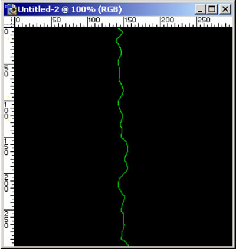Image resolution: width=236 pixels, height=249 pixels.
Task: Click the Photoshop document icon in title bar
Action: point(11,9)
